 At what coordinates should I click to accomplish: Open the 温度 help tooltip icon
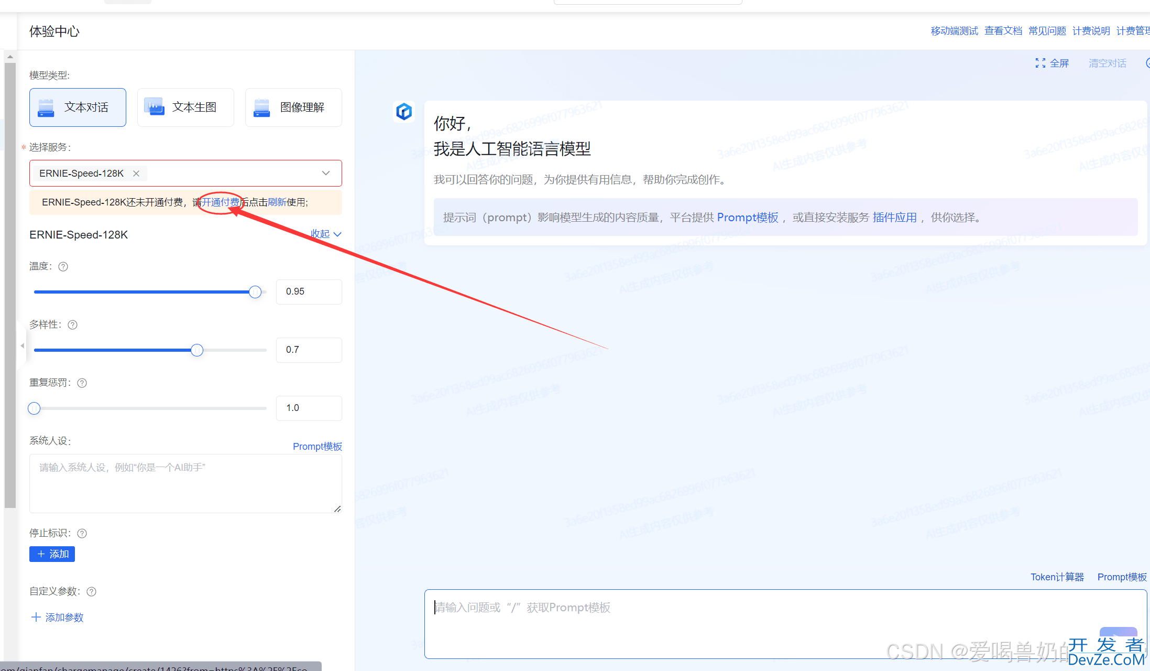pos(63,267)
